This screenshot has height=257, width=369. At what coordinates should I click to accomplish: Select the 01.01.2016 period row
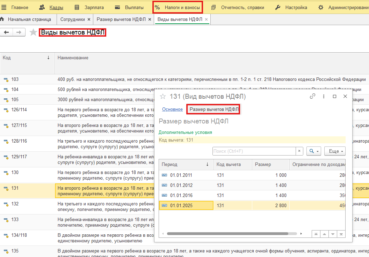252,195
